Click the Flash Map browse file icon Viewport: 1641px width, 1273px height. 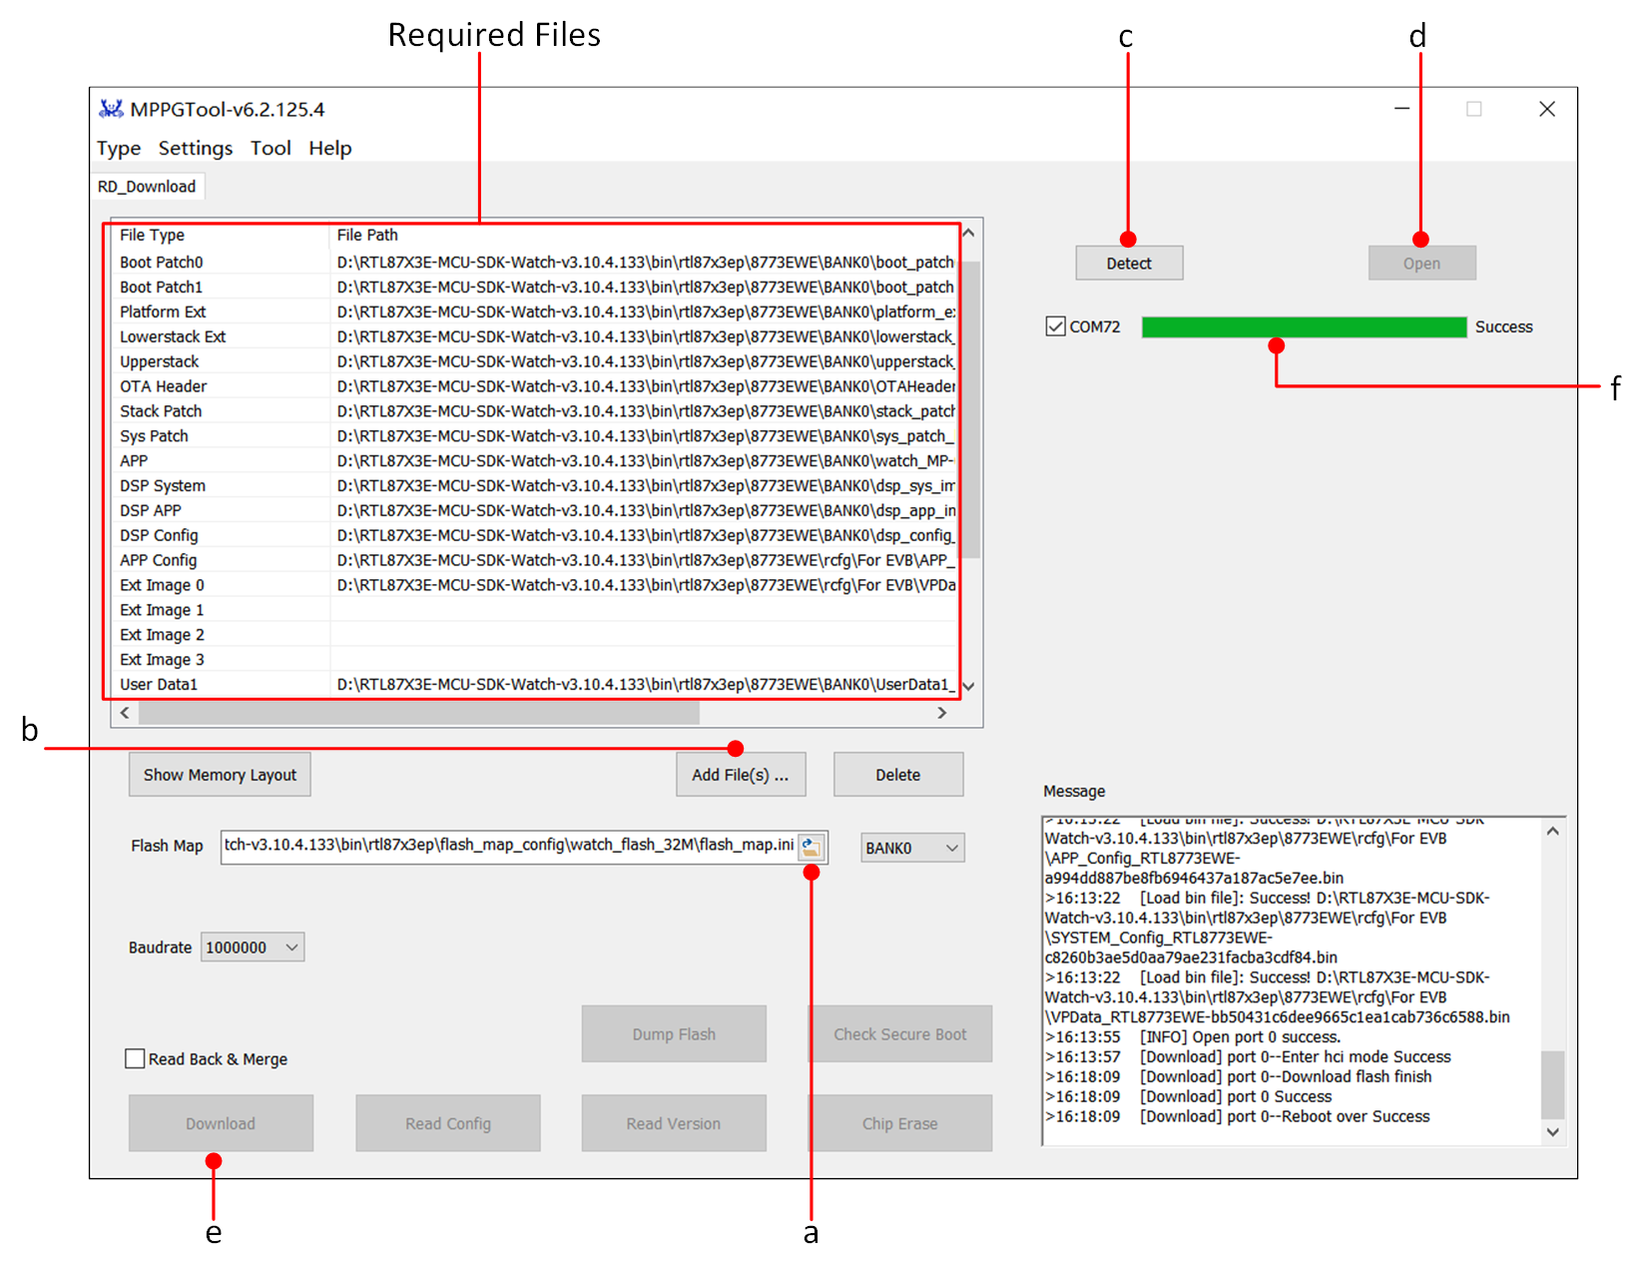point(811,848)
